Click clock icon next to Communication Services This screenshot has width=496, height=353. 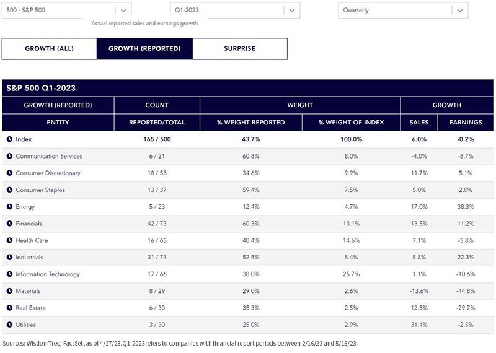[9, 156]
